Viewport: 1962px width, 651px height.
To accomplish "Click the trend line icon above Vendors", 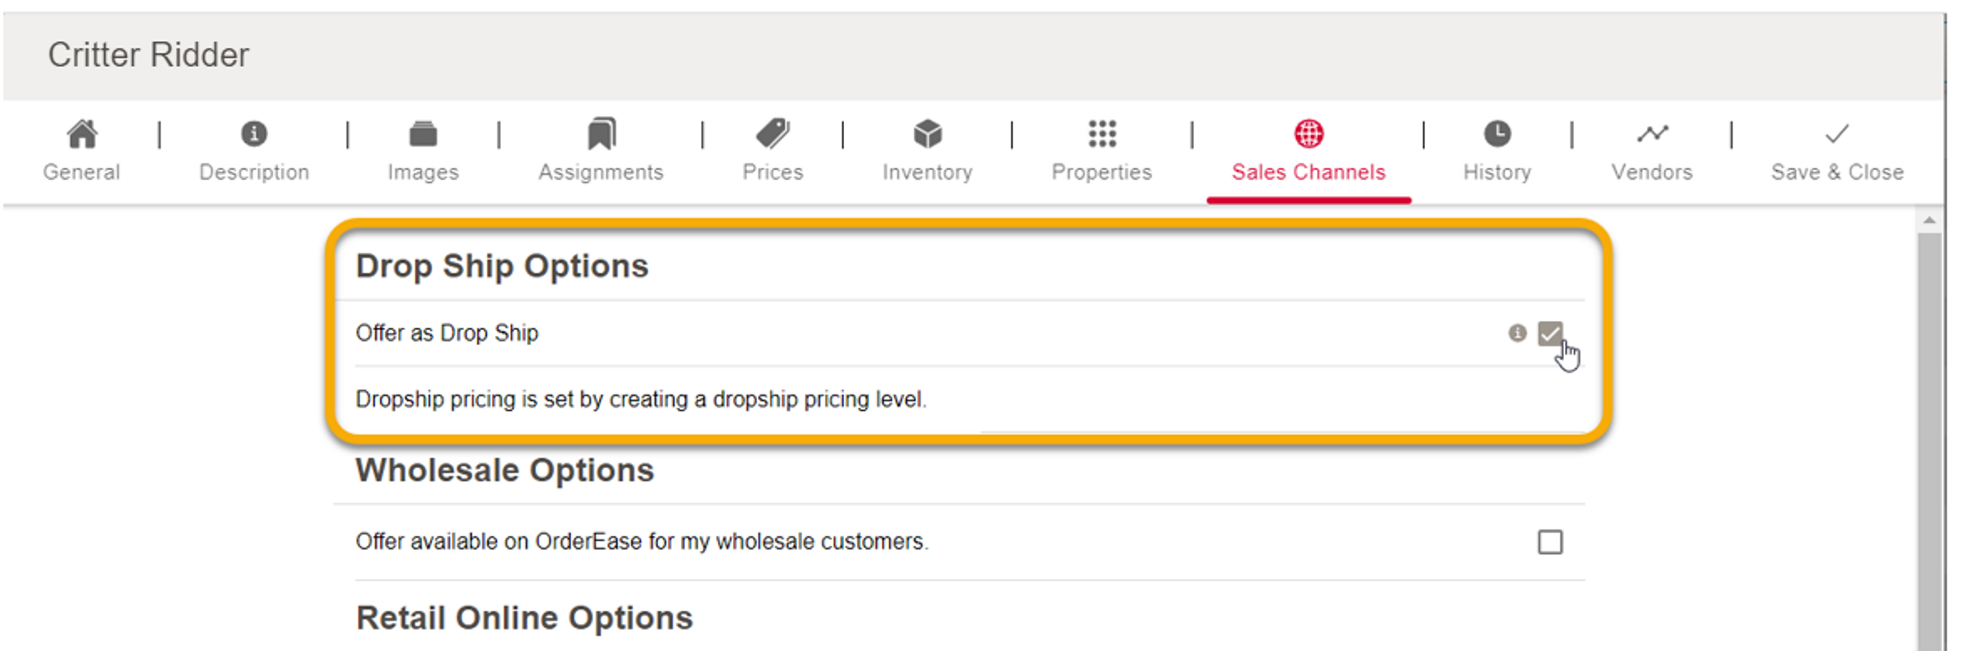I will (1651, 135).
